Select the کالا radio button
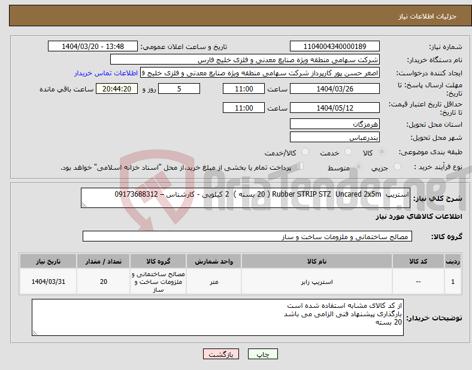Image resolution: width=472 pixels, height=370 pixels. (x=382, y=152)
